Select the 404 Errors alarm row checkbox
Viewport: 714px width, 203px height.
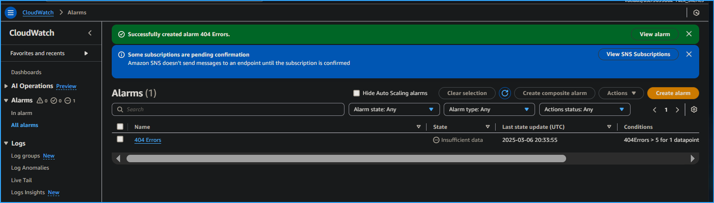[120, 139]
